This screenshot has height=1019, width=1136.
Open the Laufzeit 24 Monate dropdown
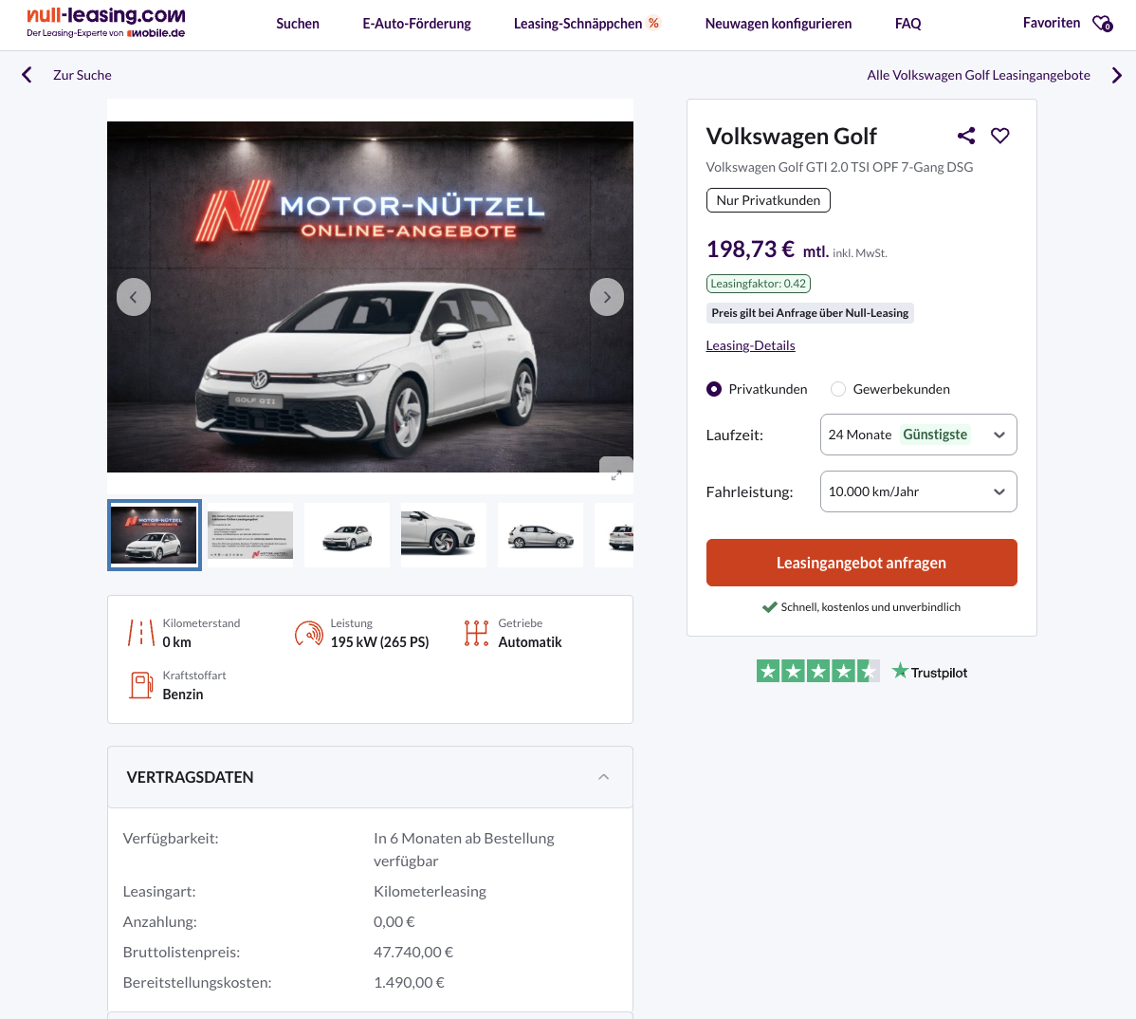point(918,435)
